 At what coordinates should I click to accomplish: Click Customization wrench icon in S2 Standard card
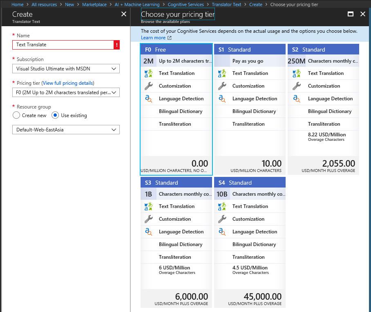click(x=297, y=86)
